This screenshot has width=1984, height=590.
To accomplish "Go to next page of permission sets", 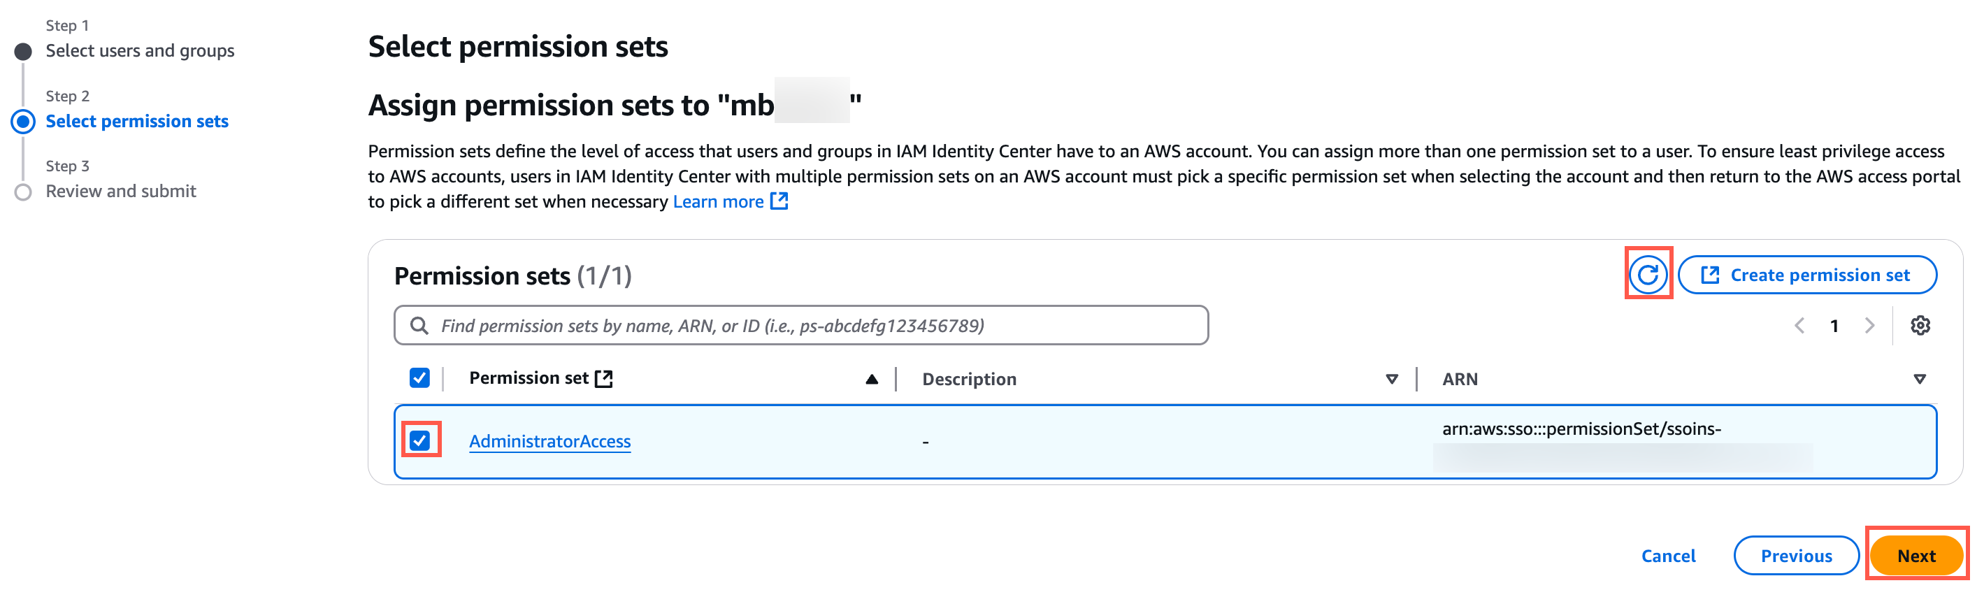I will 1869,326.
